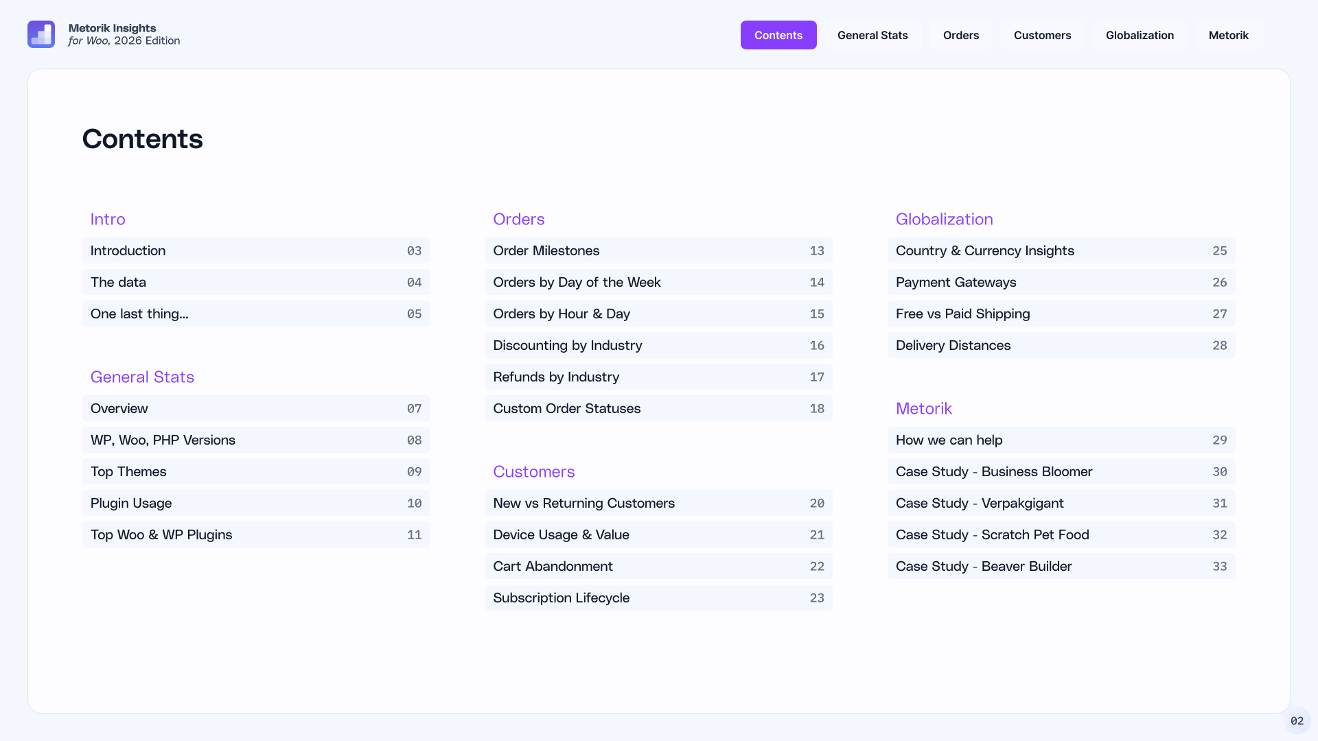Open the Orders navigation tab
The height and width of the screenshot is (741, 1318).
point(960,35)
